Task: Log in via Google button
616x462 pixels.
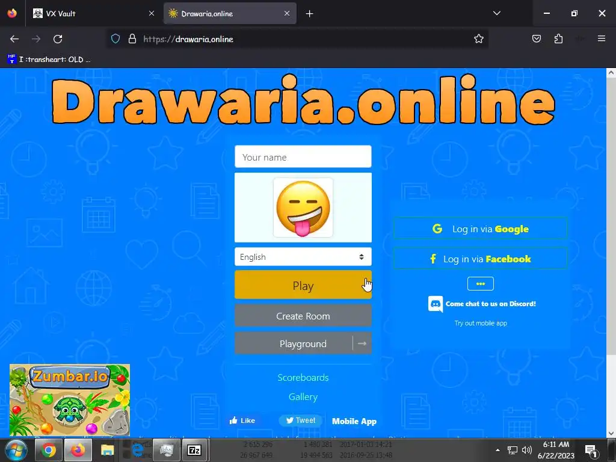Action: [x=481, y=229]
